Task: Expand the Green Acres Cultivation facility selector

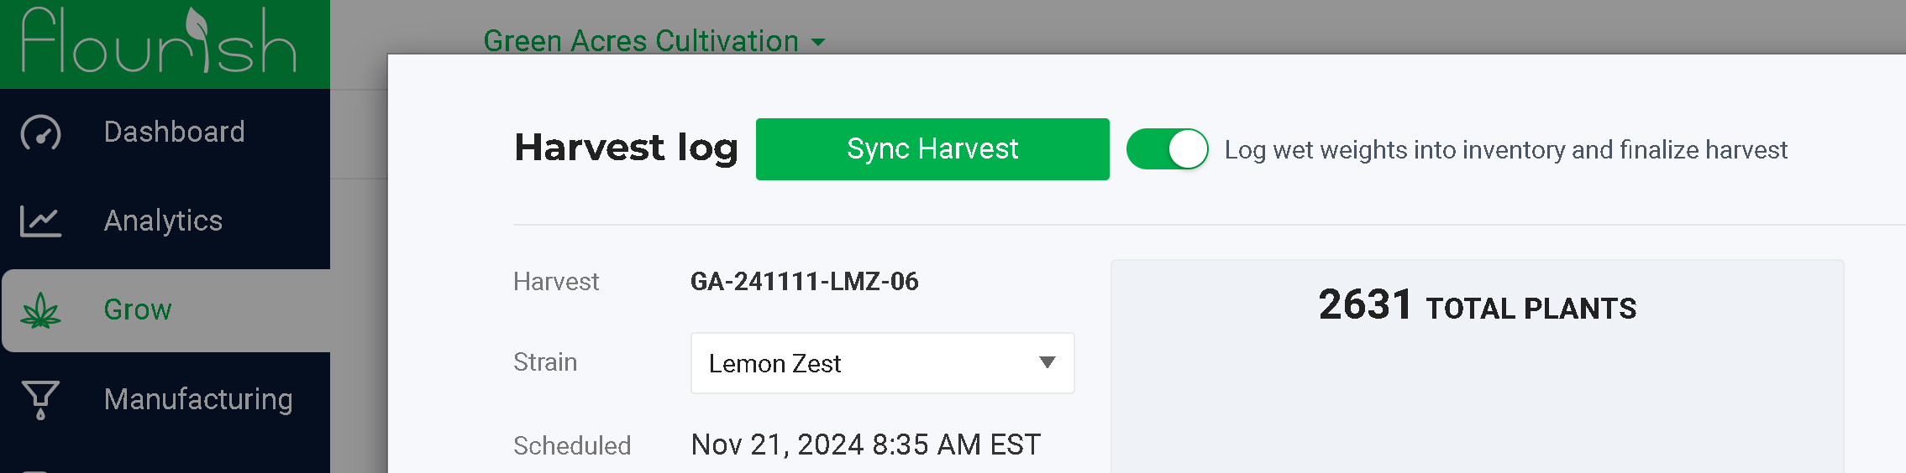Action: pos(654,40)
